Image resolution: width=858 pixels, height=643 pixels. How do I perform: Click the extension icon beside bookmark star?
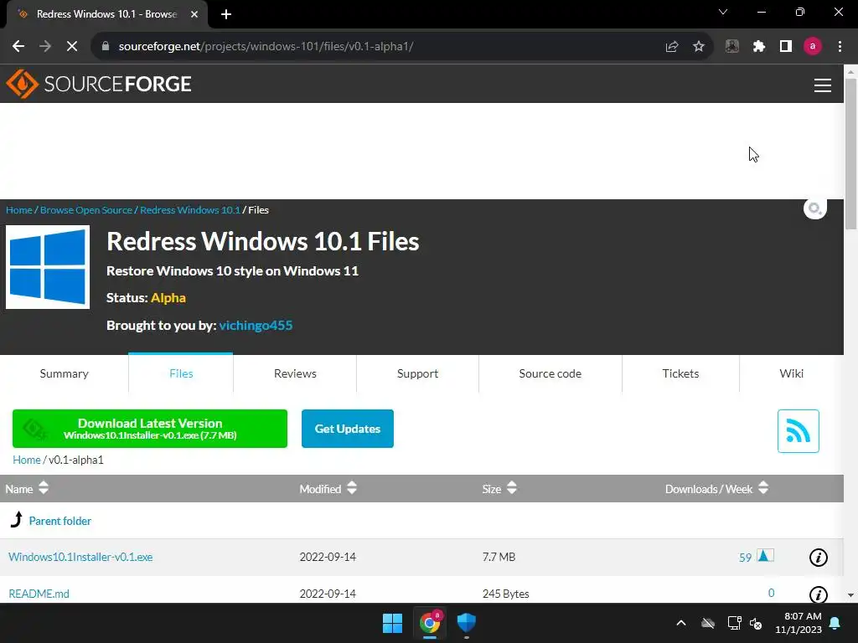(732, 47)
